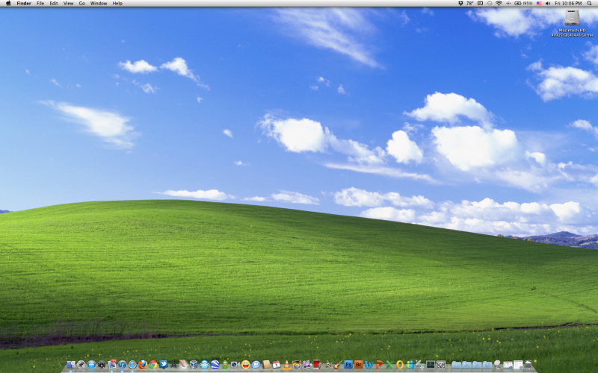598x373 pixels.
Task: Launch Adium green duck in Dock
Action: 225,364
